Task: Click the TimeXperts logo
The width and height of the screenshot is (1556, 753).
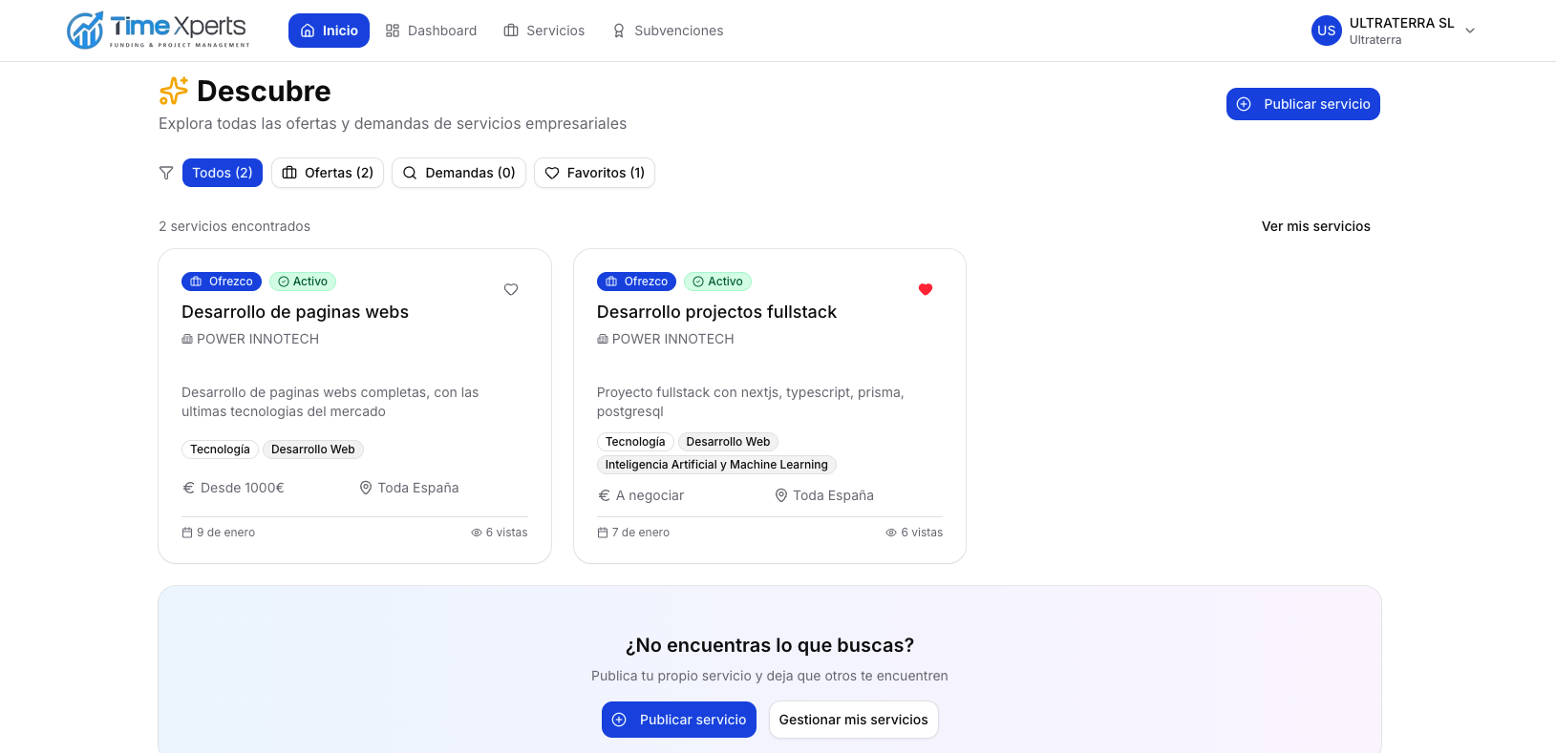Action: click(x=159, y=31)
